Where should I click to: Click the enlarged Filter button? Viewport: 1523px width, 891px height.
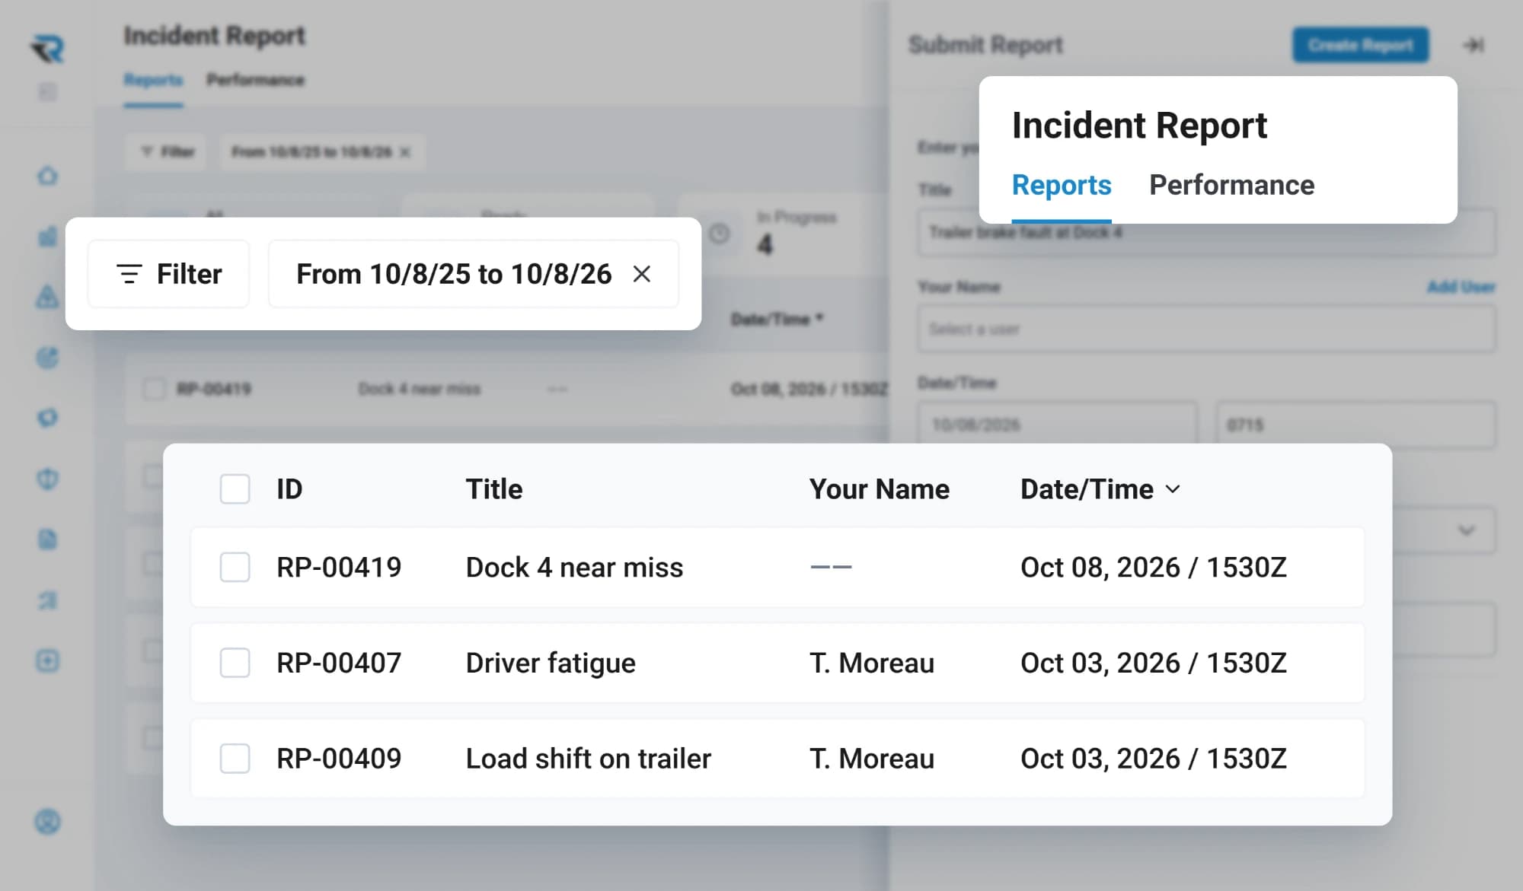(x=169, y=274)
